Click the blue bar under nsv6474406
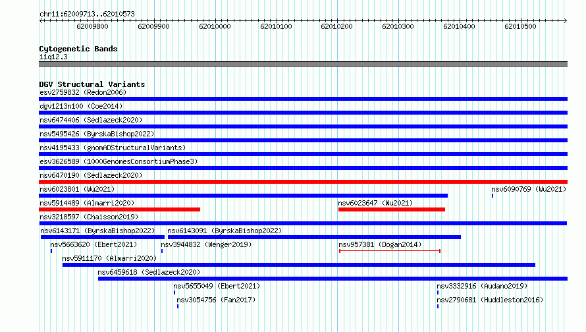Image resolution: width=586 pixels, height=332 pixels. tap(303, 126)
